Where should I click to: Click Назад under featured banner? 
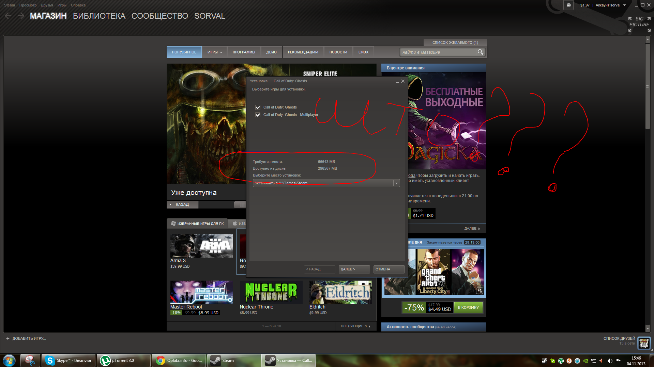182,204
